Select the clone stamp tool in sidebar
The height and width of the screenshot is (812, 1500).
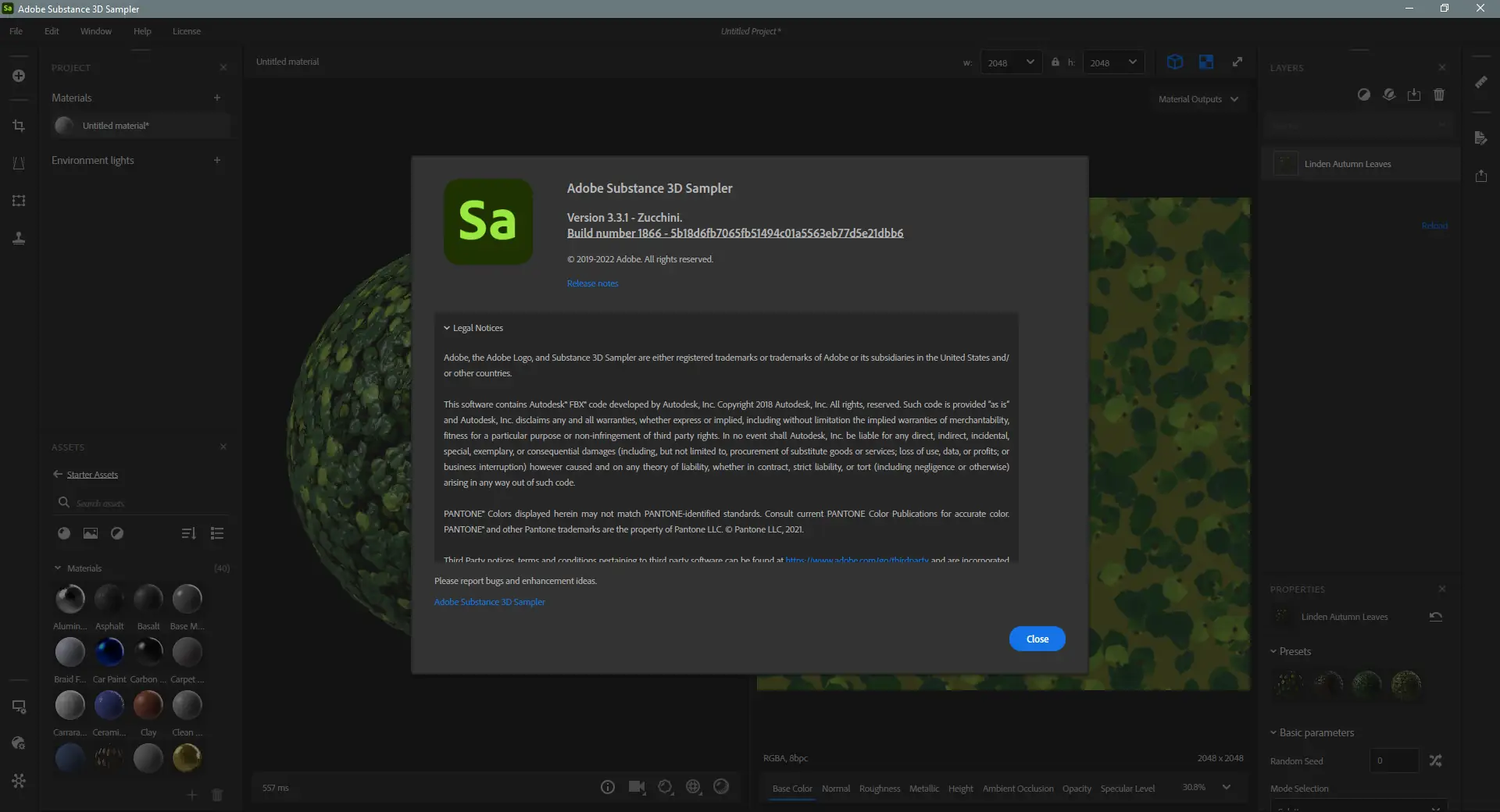point(19,238)
